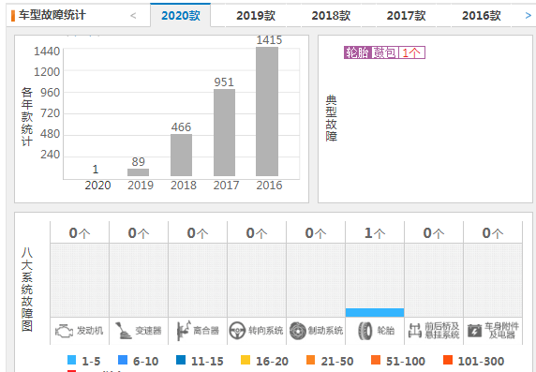Viewport: 536px width, 372px height.
Task: Click the 八大系统故障图 vertical label
Action: point(27,290)
